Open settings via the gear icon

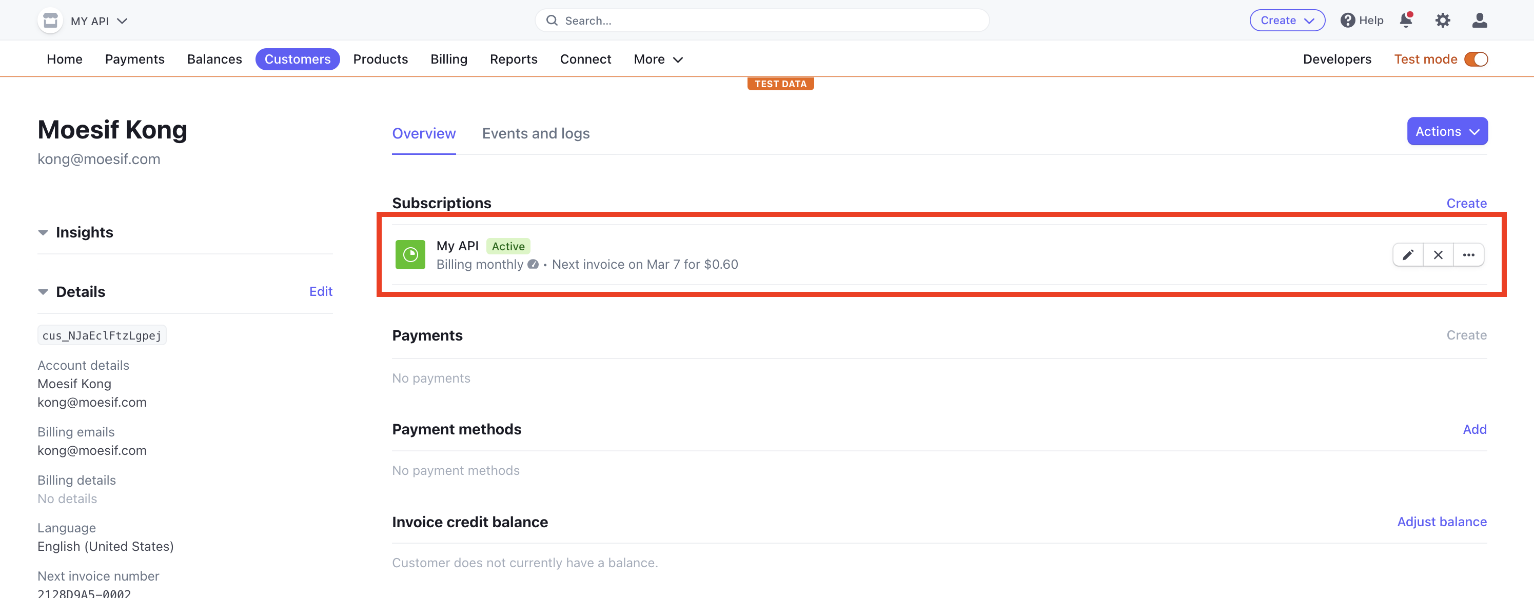pyautogui.click(x=1442, y=21)
